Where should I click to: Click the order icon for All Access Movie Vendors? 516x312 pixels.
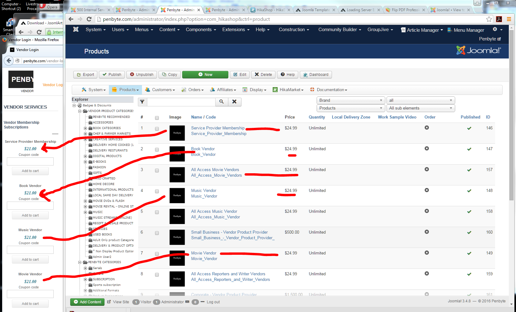pyautogui.click(x=427, y=169)
